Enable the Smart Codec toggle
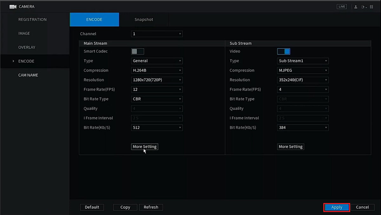Image resolution: width=381 pixels, height=215 pixels. coord(137,51)
